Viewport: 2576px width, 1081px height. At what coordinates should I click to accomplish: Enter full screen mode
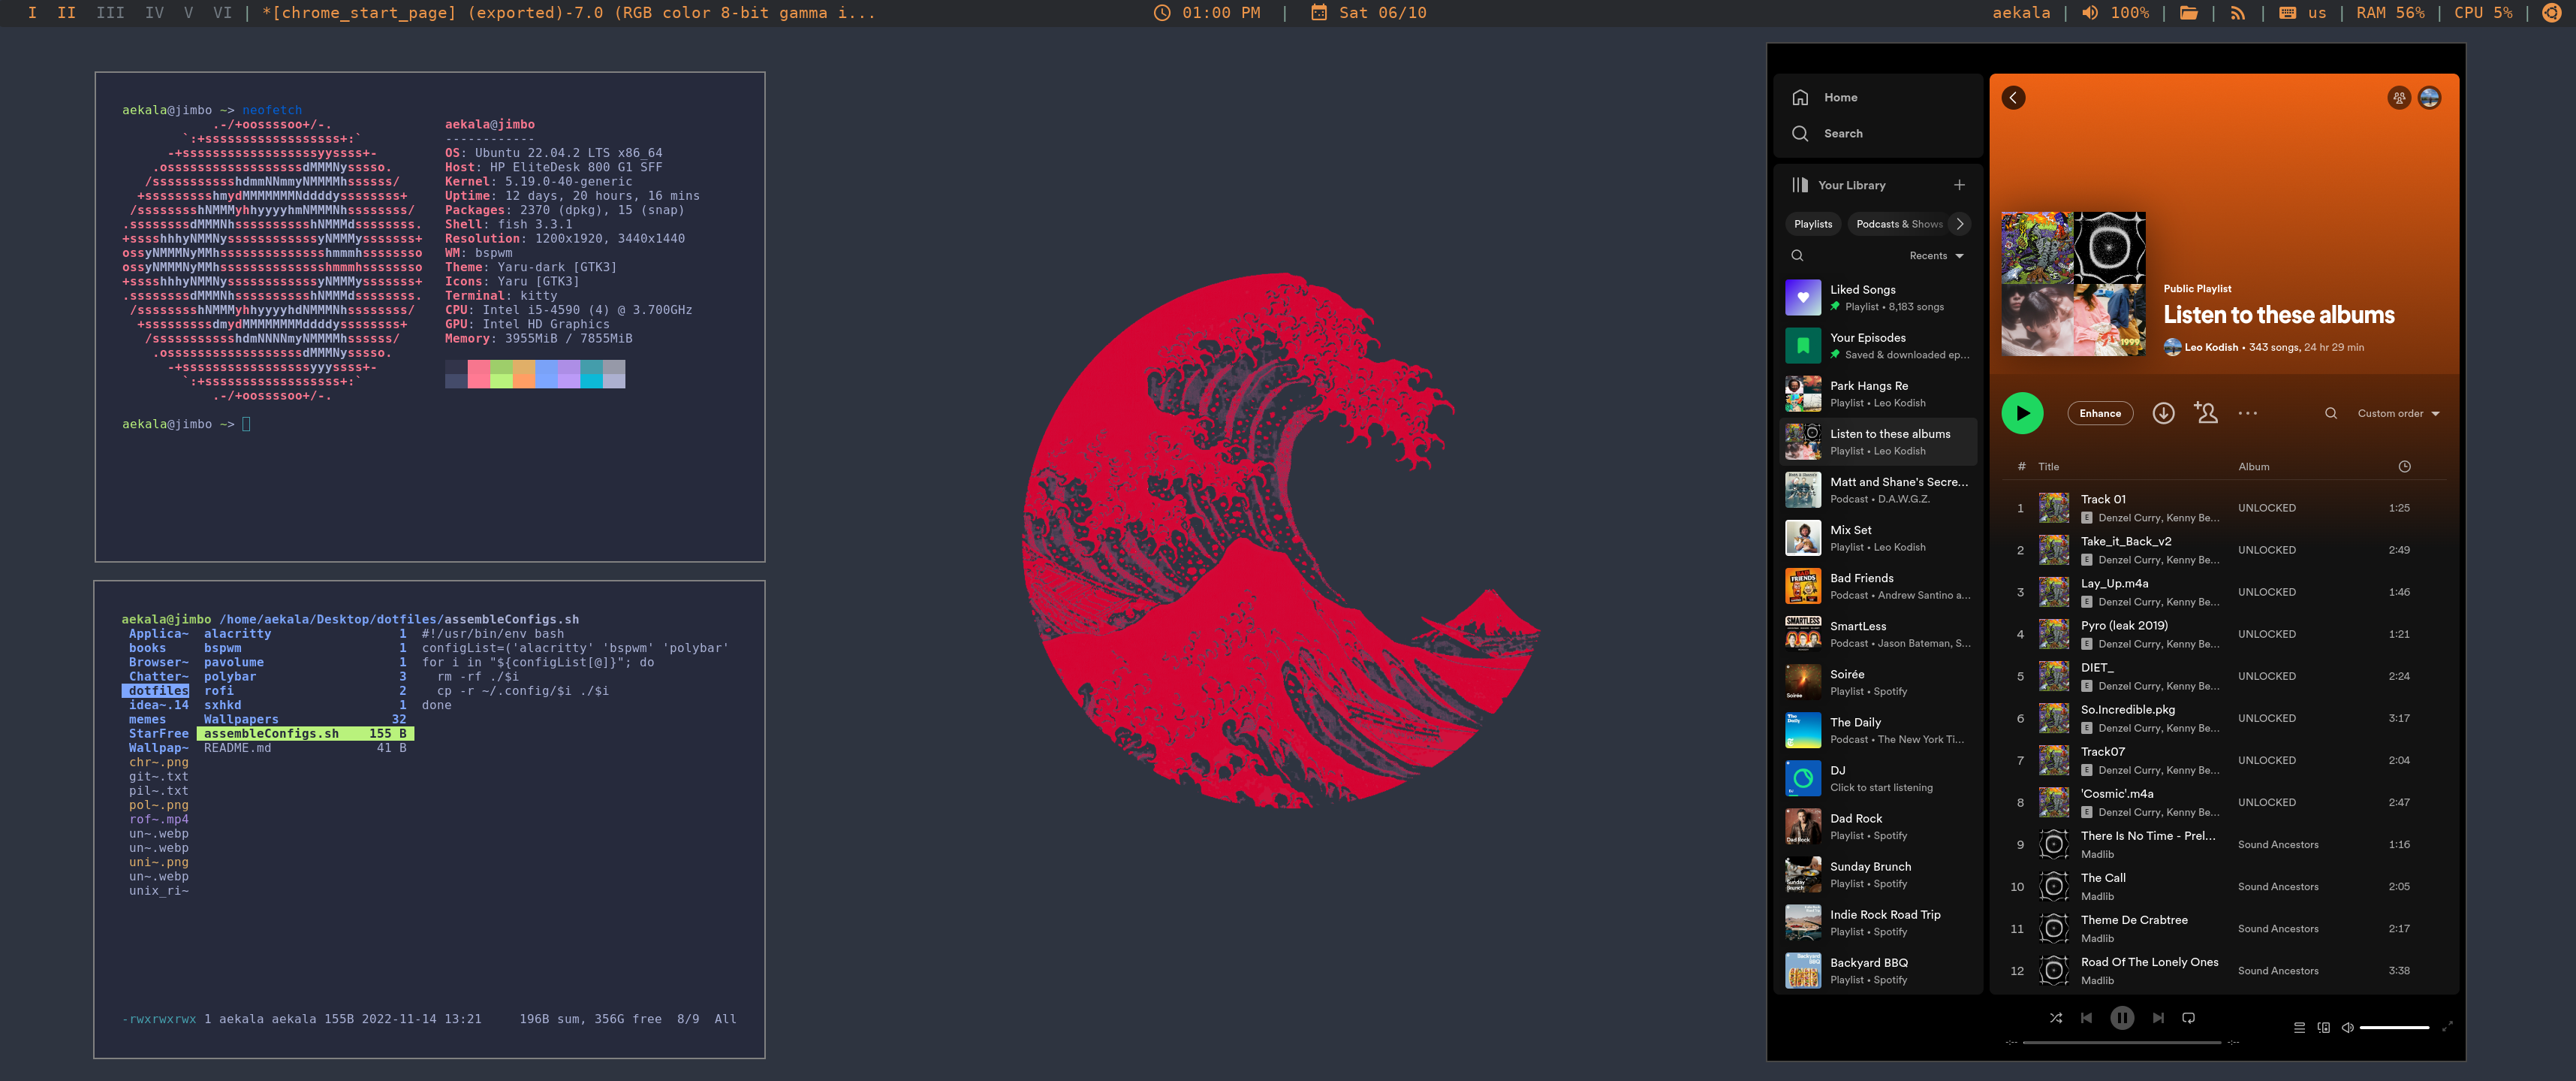click(2447, 1027)
